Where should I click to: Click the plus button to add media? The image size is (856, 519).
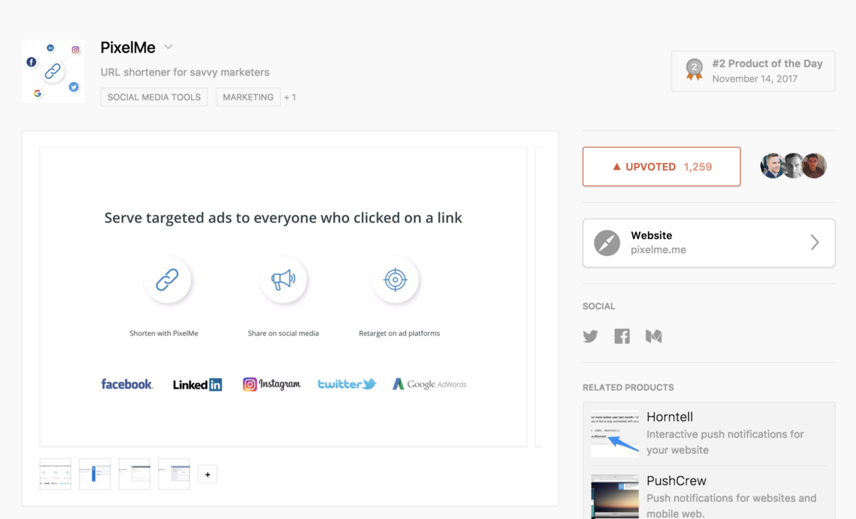pos(207,474)
